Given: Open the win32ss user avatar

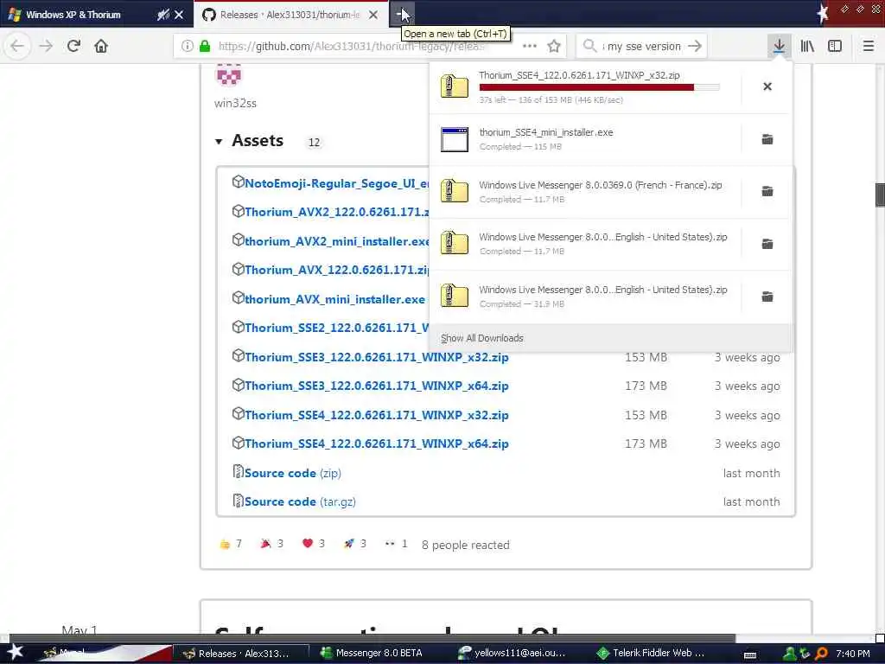Looking at the screenshot, I should (228, 74).
